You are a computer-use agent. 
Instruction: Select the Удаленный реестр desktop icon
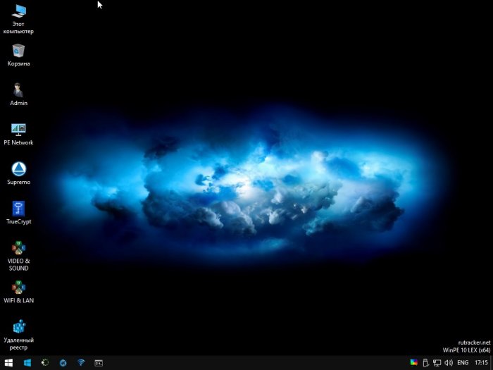point(18,326)
